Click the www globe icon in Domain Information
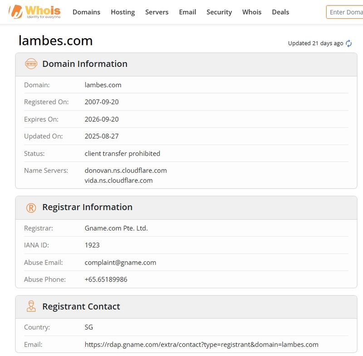Viewport: 363px width, 356px height. tap(31, 64)
